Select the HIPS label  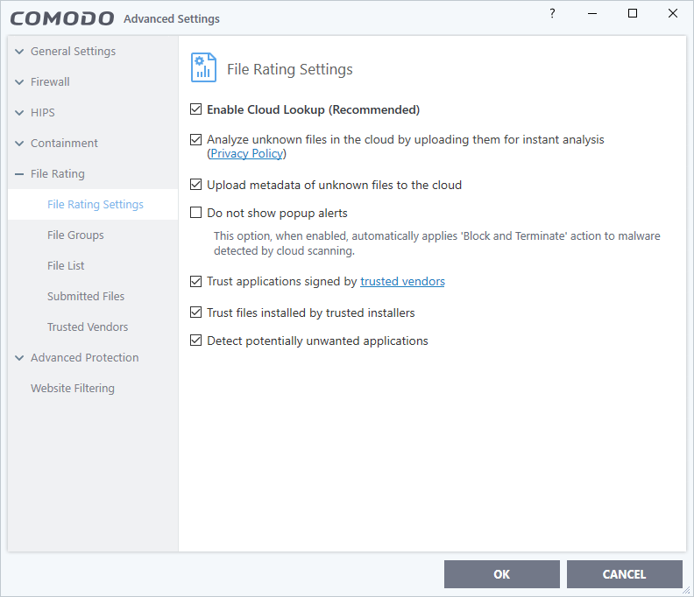42,112
